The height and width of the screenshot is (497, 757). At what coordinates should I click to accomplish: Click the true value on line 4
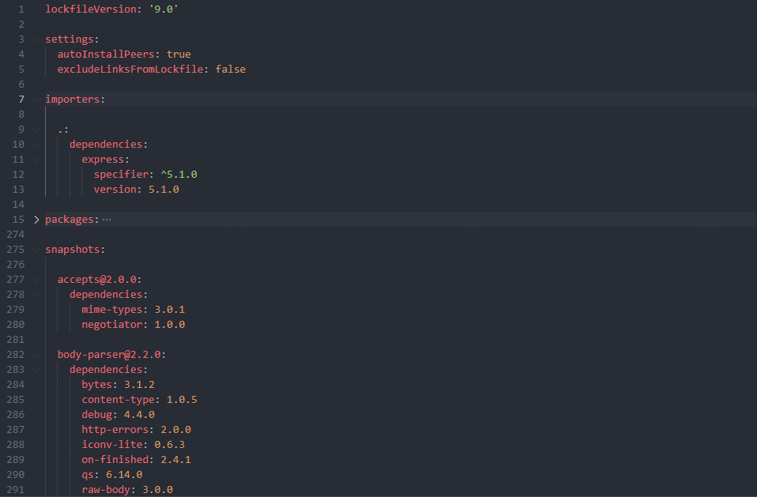pos(179,54)
